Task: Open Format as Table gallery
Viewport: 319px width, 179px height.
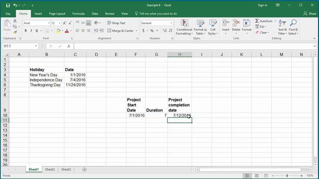Action: [200, 27]
